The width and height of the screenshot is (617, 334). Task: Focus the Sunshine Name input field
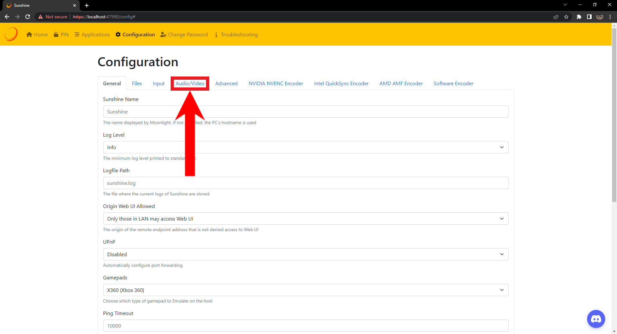306,112
